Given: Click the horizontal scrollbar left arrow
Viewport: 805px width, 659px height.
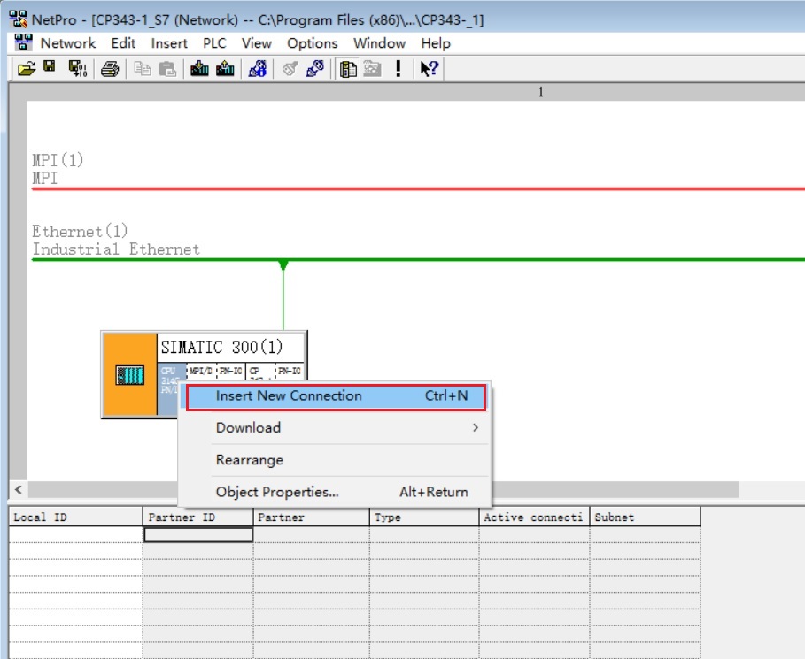Looking at the screenshot, I should [x=16, y=489].
